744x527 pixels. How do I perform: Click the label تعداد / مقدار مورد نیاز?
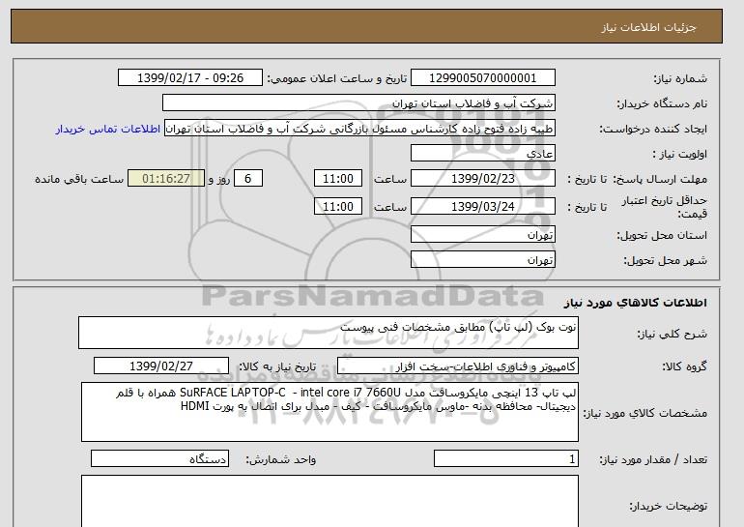[653, 459]
